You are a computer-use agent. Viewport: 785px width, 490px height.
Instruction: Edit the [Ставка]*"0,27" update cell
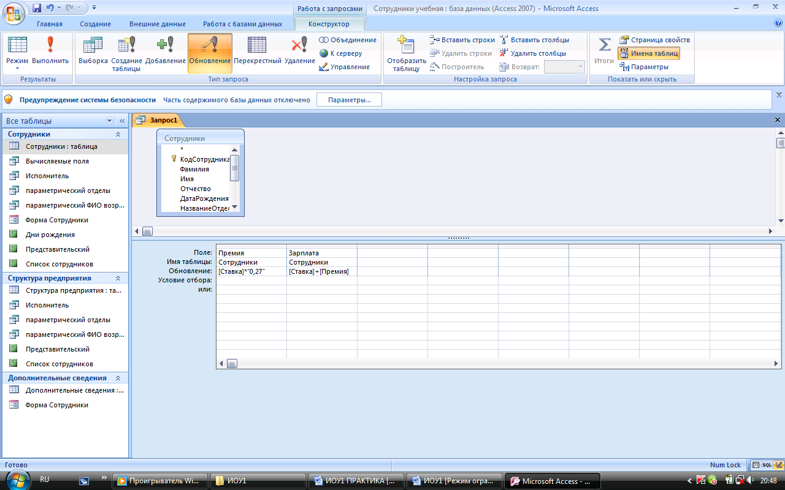pos(251,271)
